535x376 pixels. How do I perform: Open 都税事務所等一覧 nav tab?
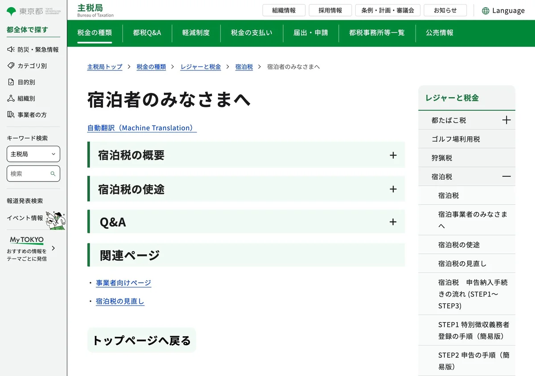pyautogui.click(x=377, y=33)
